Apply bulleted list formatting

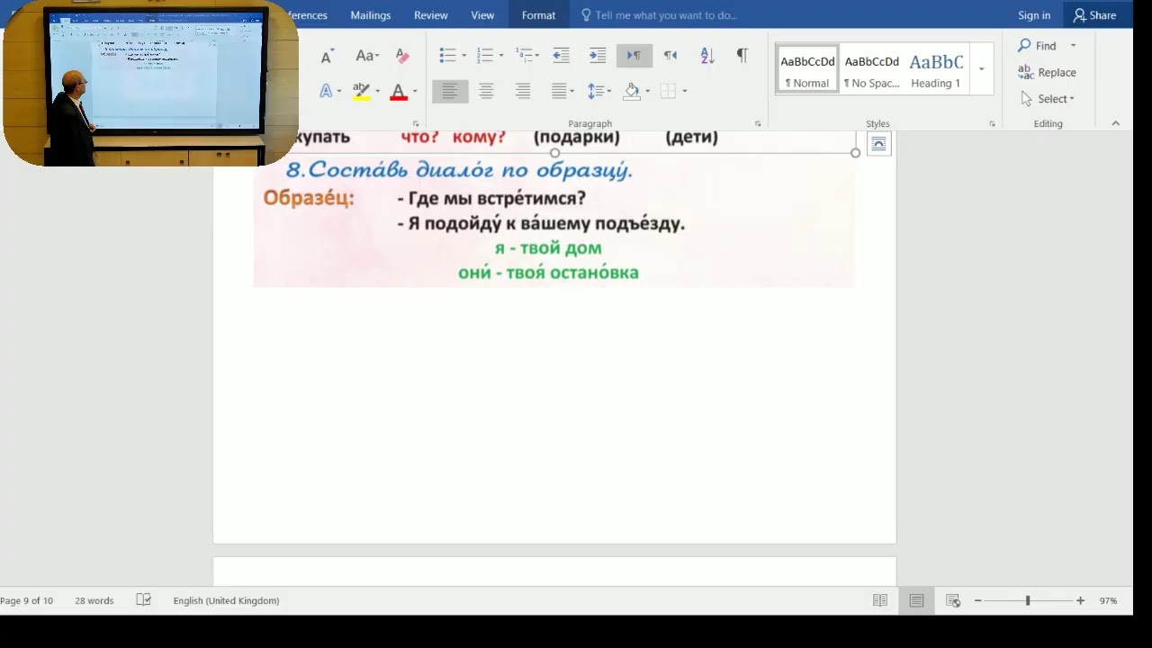tap(447, 56)
